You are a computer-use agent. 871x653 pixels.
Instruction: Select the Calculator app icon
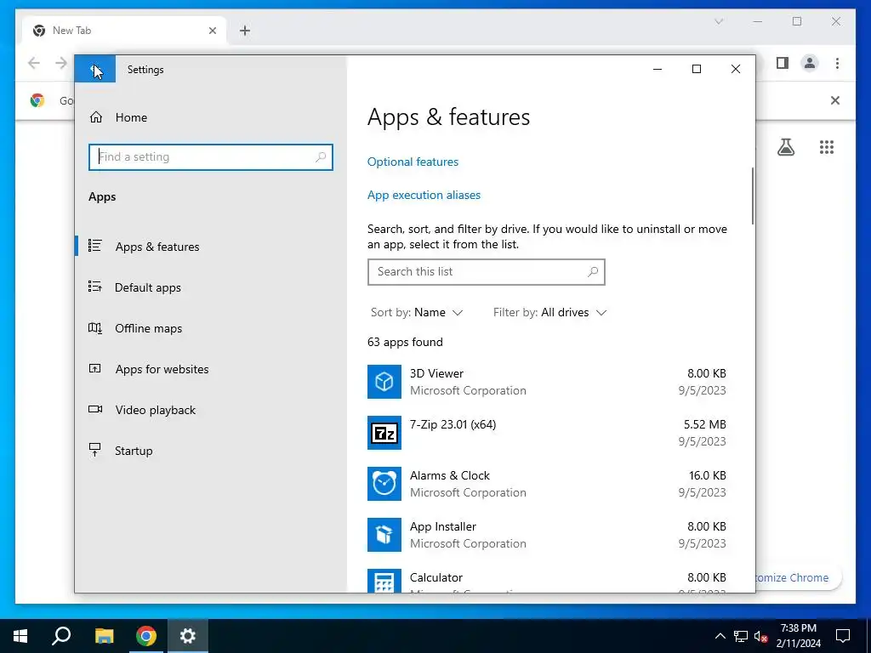[384, 581]
